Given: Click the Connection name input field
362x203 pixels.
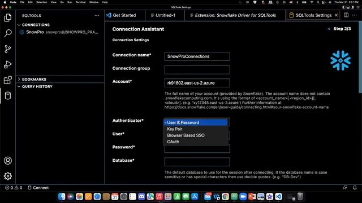Looking at the screenshot, I should point(197,56).
